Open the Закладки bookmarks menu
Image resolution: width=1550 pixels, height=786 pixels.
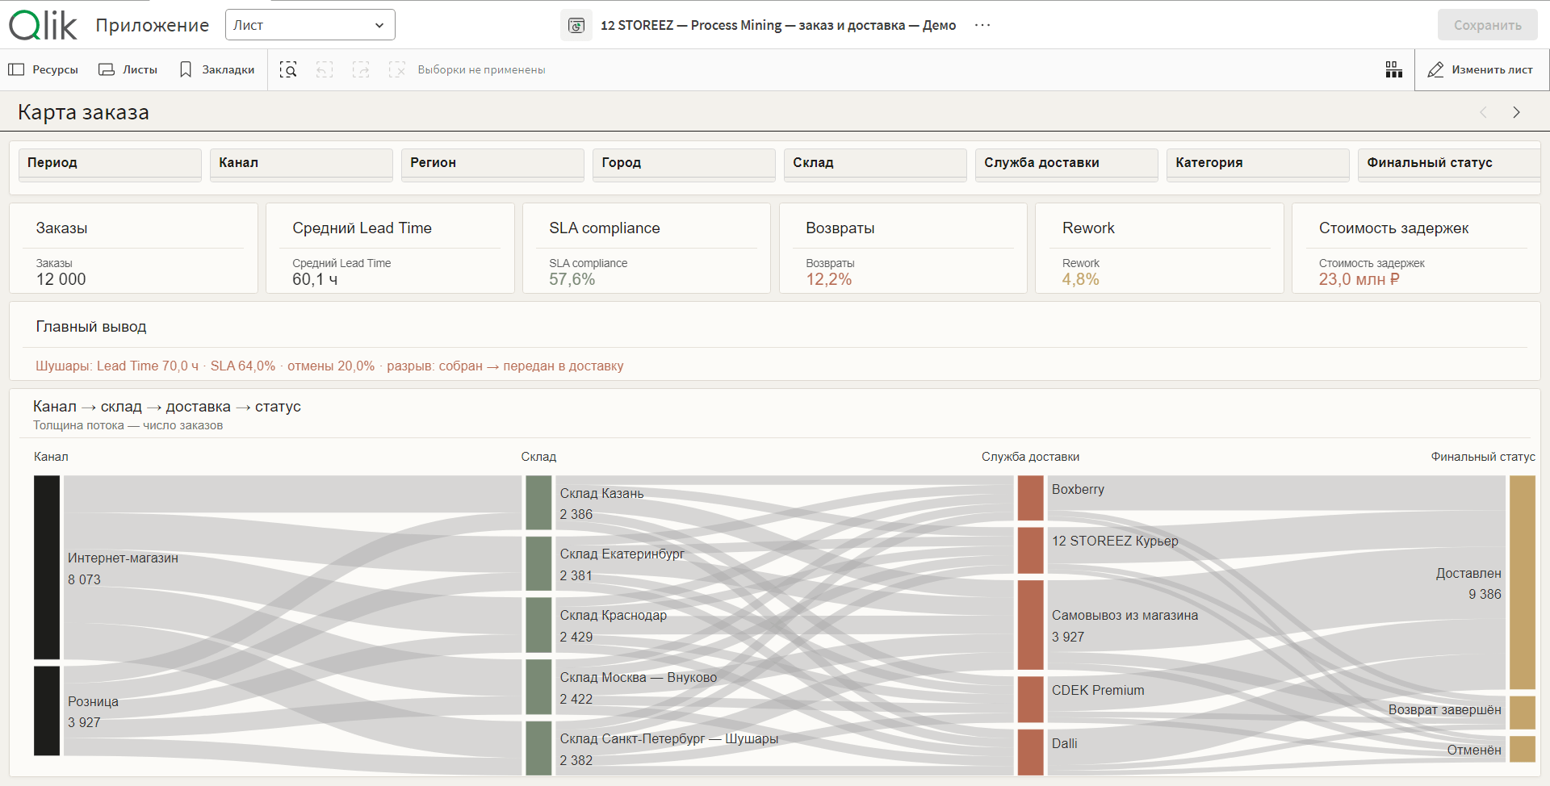[x=217, y=70]
